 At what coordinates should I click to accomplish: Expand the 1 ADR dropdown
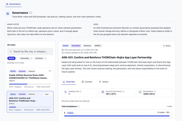(x=47, y=94)
